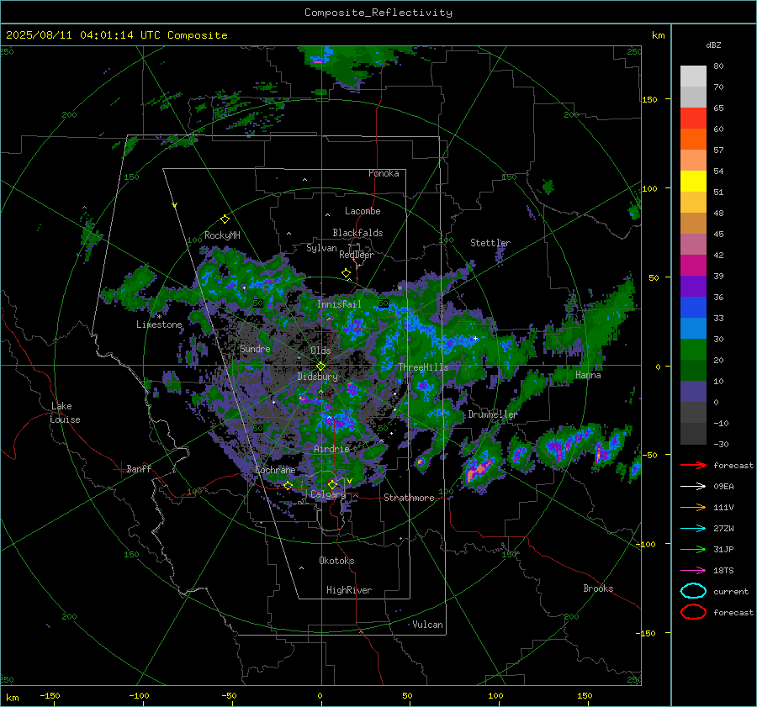757x707 pixels.
Task: Click the Ponoka city label
Action: [x=384, y=173]
